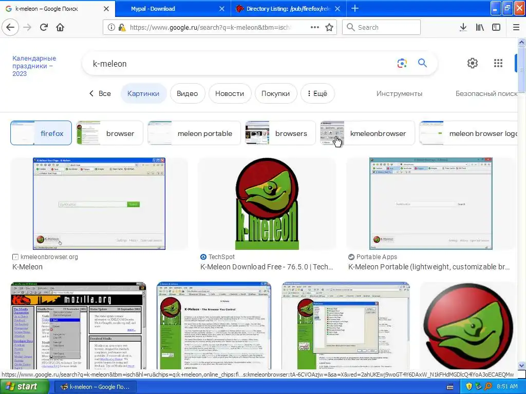Open the K-Meleon preferences dialog thumbnail
526x394 pixels.
pos(346,326)
